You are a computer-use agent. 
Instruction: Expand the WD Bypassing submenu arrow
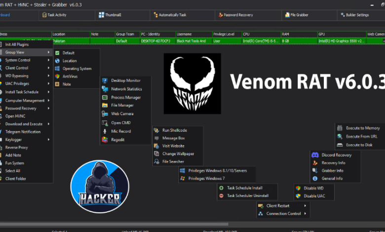48,76
